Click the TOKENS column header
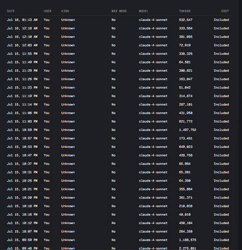 pyautogui.click(x=185, y=11)
